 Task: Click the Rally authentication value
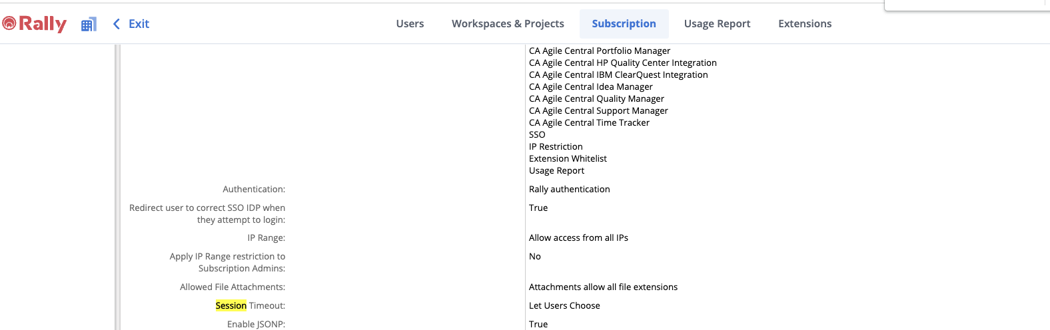569,189
